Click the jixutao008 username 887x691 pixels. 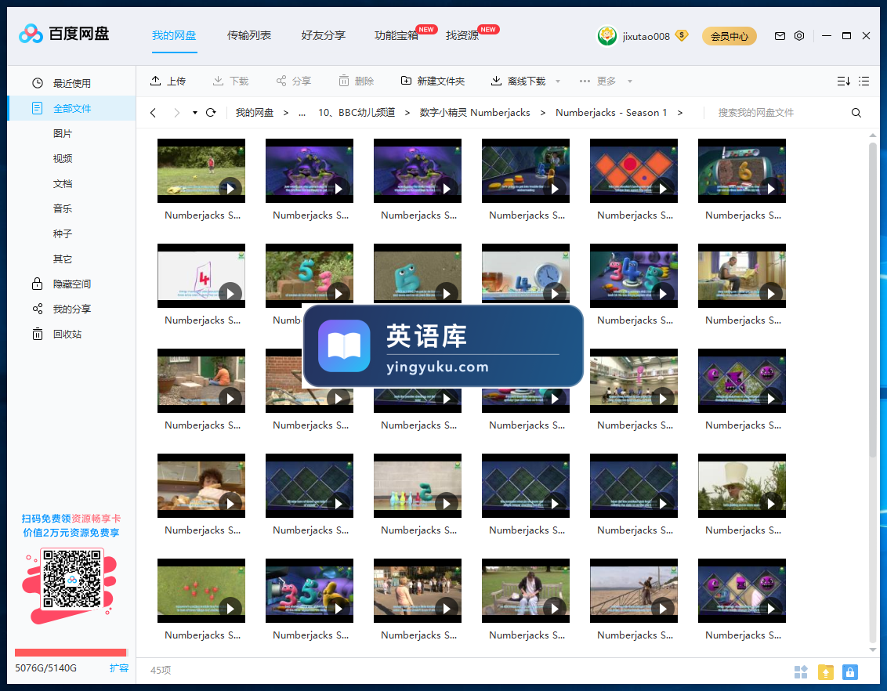pos(646,36)
